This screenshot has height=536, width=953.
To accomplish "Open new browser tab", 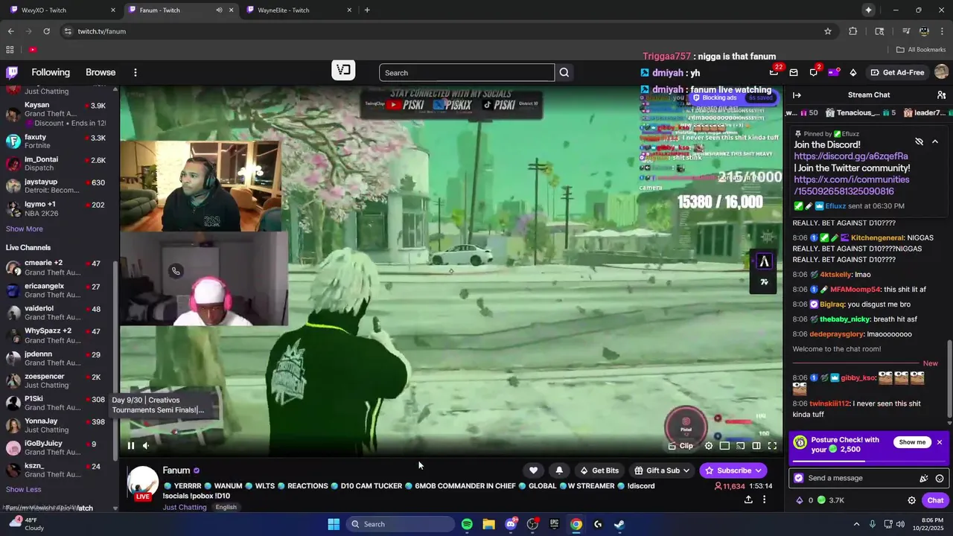I will coord(367,10).
